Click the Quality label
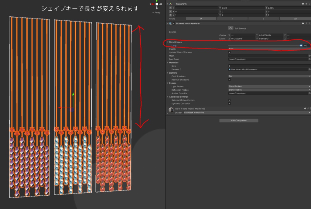The image size is (311, 209). (x=173, y=49)
